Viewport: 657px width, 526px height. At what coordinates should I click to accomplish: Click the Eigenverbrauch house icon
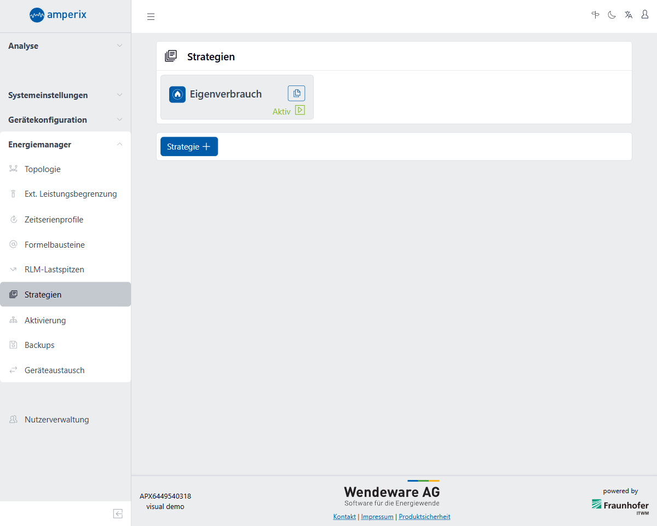click(177, 94)
